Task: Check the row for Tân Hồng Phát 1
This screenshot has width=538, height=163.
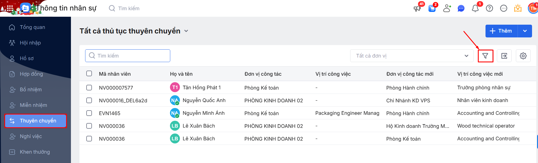Action: (x=89, y=88)
